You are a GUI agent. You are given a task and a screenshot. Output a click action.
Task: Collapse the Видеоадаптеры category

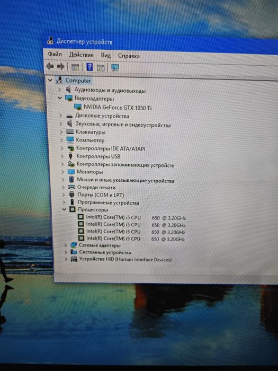[x=60, y=98]
